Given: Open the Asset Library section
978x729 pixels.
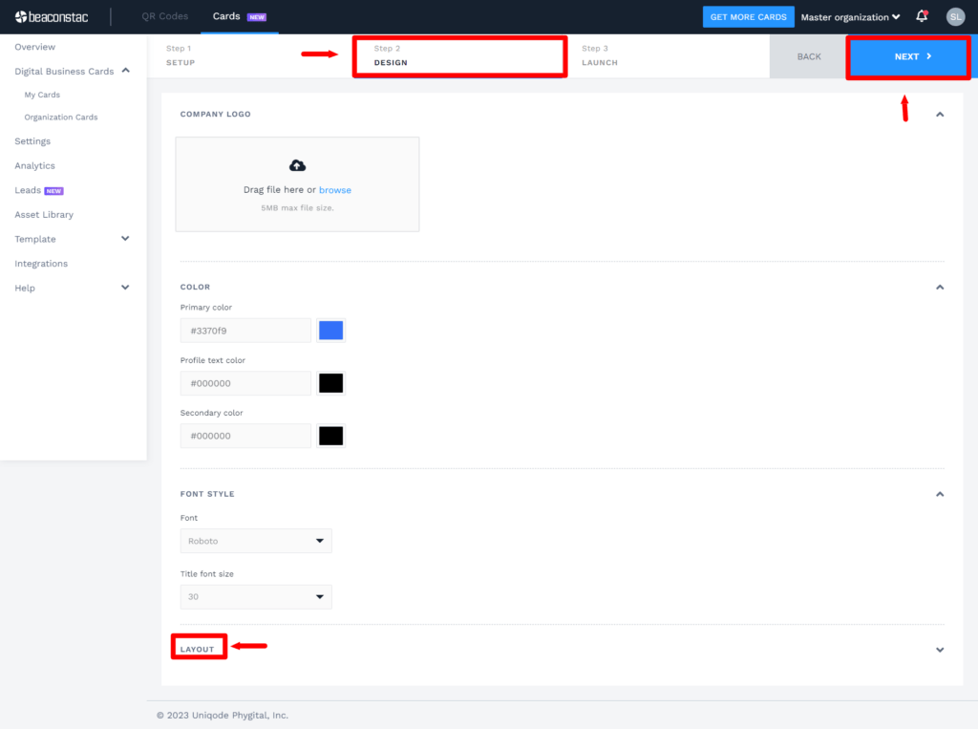Looking at the screenshot, I should coord(43,214).
